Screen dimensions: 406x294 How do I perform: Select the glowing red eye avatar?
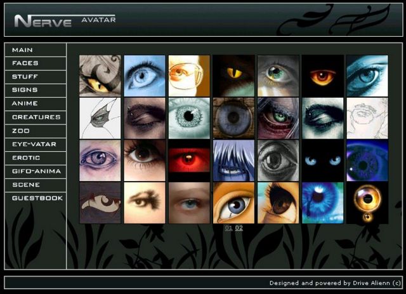coord(189,161)
